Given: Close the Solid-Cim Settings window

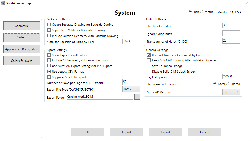Looking at the screenshot, I should click(x=247, y=3).
